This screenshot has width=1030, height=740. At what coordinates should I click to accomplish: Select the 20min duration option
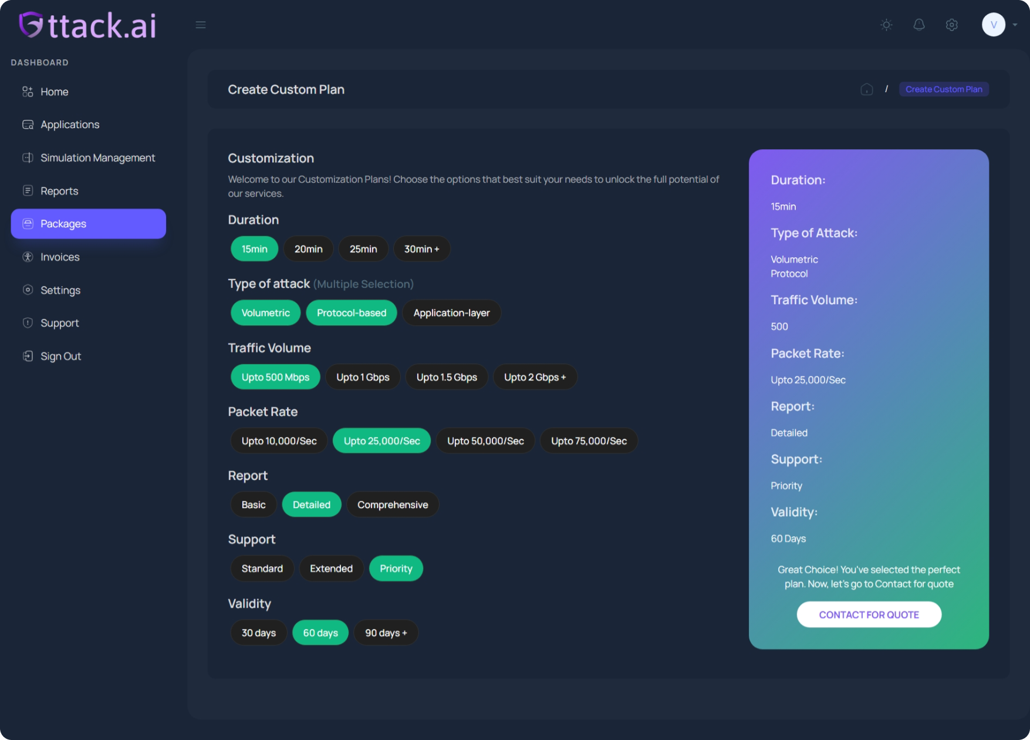[x=309, y=249]
